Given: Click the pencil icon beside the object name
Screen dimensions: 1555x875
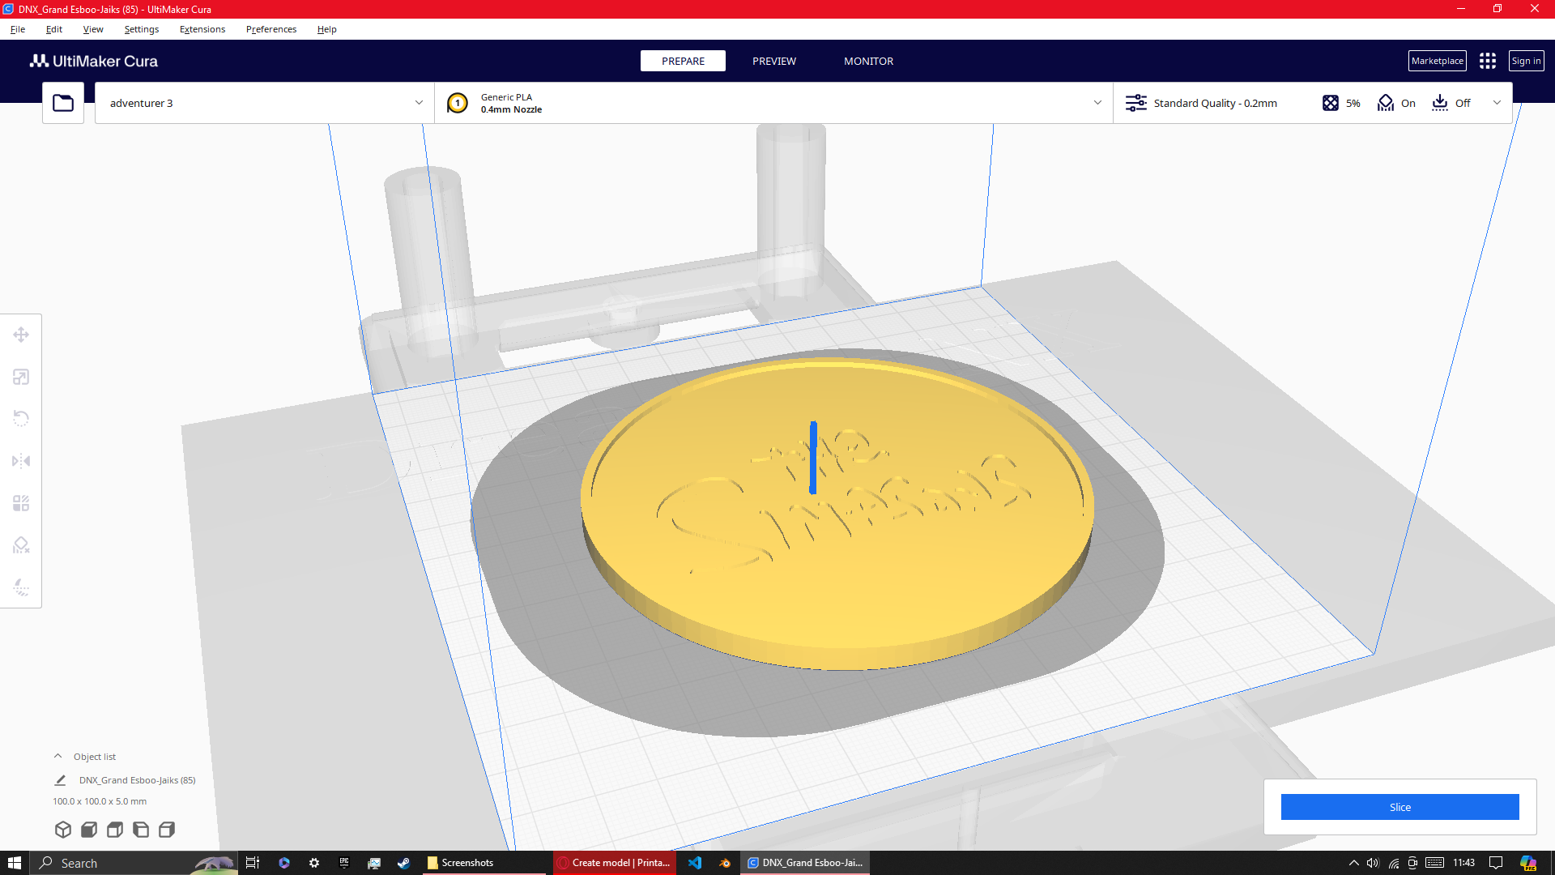Looking at the screenshot, I should 60,780.
